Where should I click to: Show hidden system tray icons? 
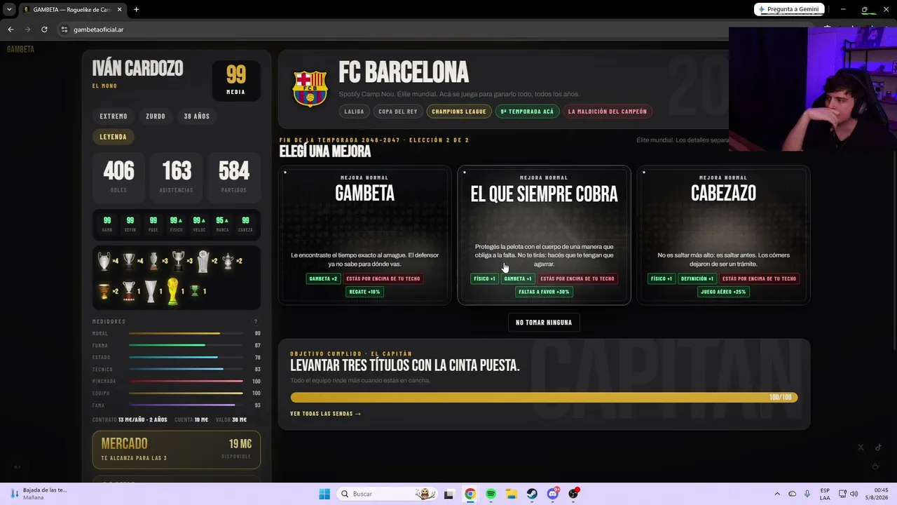pos(777,494)
